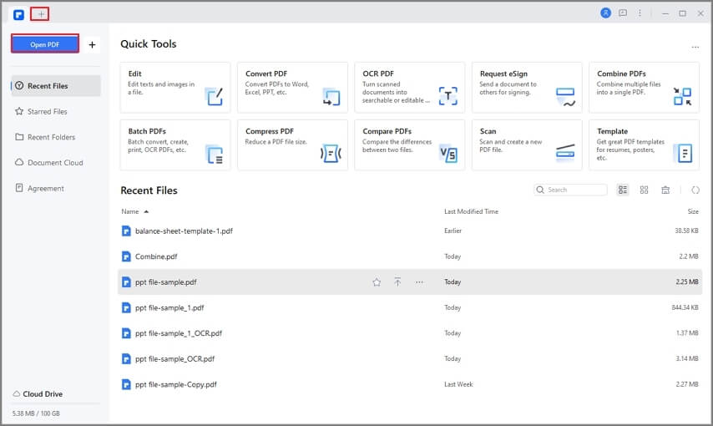This screenshot has height=426, width=713.
Task: Open more options for ppt file-sample.pdf
Action: coord(419,282)
